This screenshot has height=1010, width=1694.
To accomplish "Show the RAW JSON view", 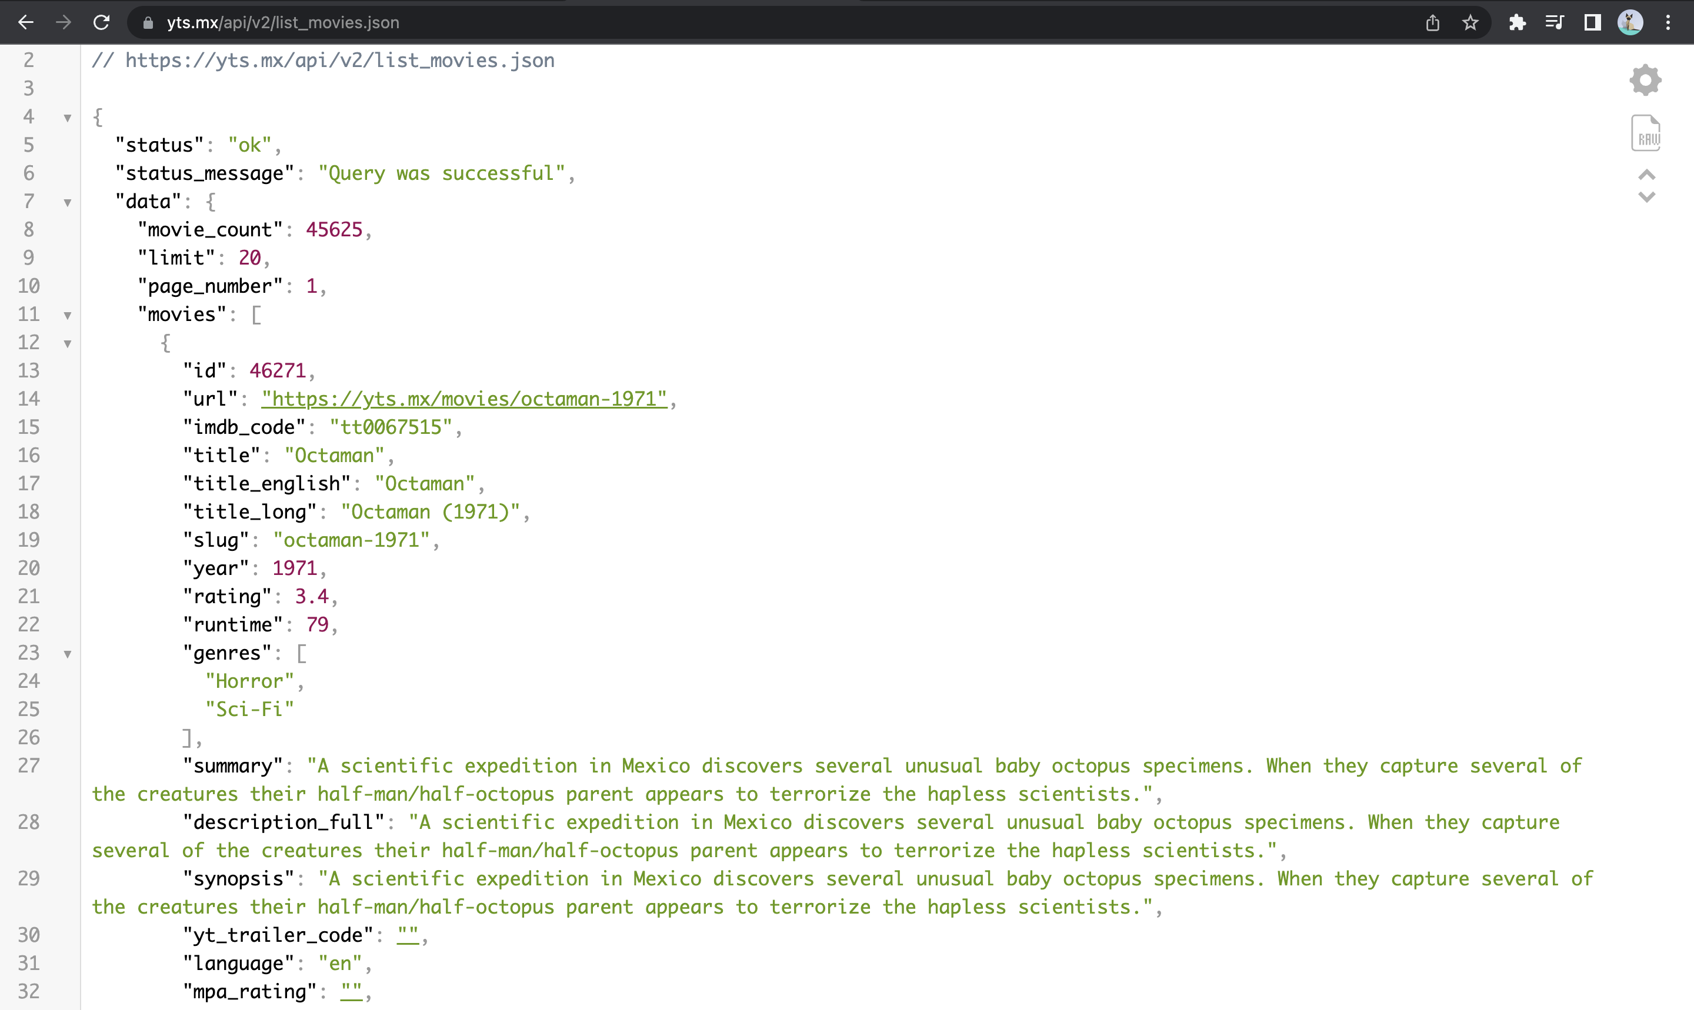I will click(1645, 133).
